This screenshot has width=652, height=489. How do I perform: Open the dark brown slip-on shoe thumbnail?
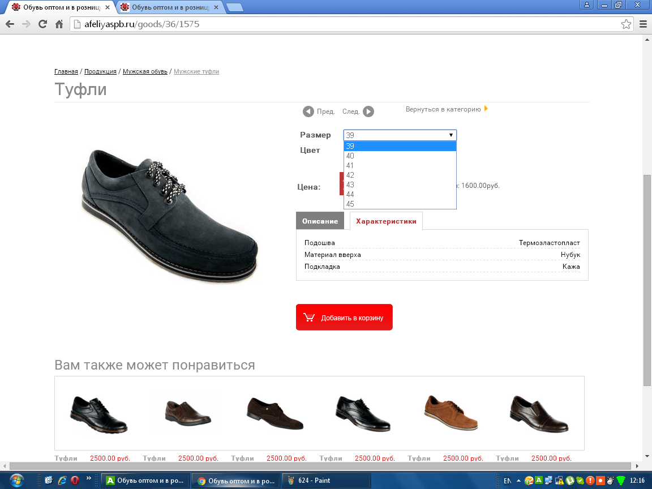[x=188, y=413]
